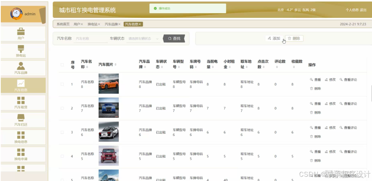372x181 pixels.
Task: Click 查看 for 汽车名称8 row
Action: [x=315, y=80]
